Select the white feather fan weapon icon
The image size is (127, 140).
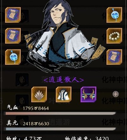(x=39, y=94)
